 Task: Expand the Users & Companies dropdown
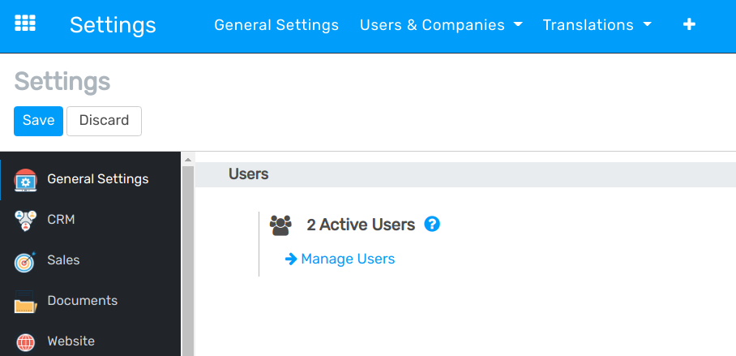(441, 25)
